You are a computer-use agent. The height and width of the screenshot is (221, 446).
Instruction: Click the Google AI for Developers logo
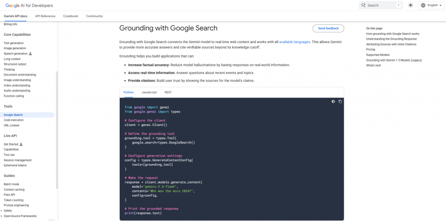coord(29,5)
